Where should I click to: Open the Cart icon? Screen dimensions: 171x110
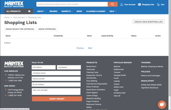tap(158, 4)
